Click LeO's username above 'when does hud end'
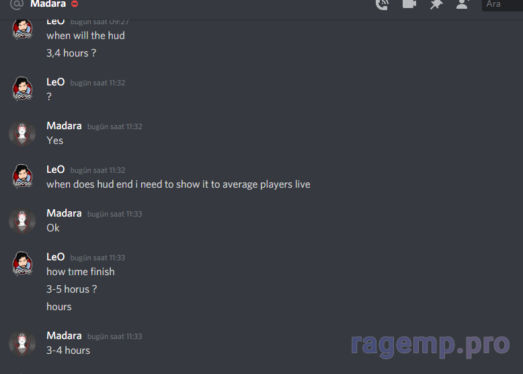 tap(55, 170)
